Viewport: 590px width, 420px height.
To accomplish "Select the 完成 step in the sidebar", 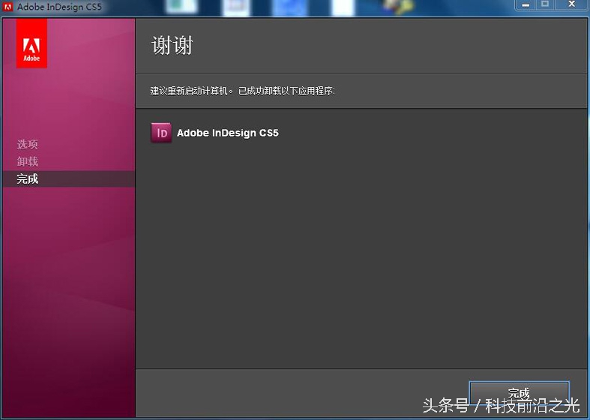I will (68, 179).
